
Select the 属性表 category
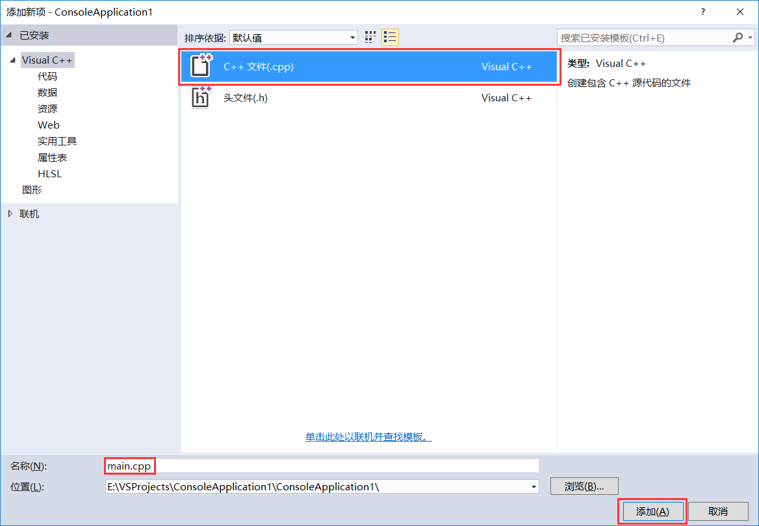(52, 157)
